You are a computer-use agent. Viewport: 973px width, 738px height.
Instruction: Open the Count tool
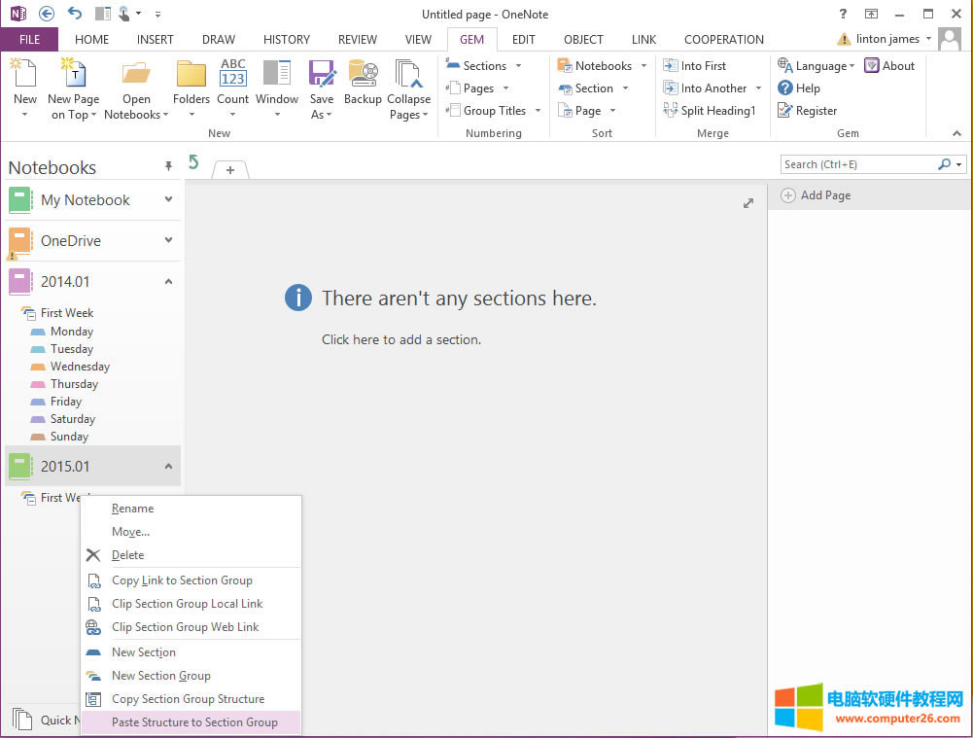coord(232,75)
